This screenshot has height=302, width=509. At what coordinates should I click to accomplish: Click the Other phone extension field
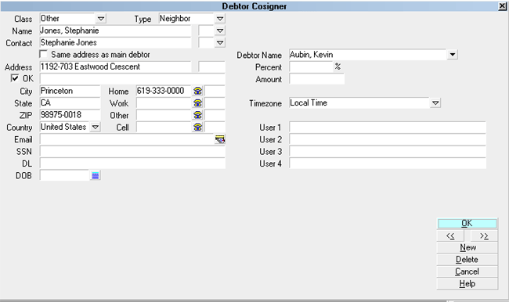point(215,115)
